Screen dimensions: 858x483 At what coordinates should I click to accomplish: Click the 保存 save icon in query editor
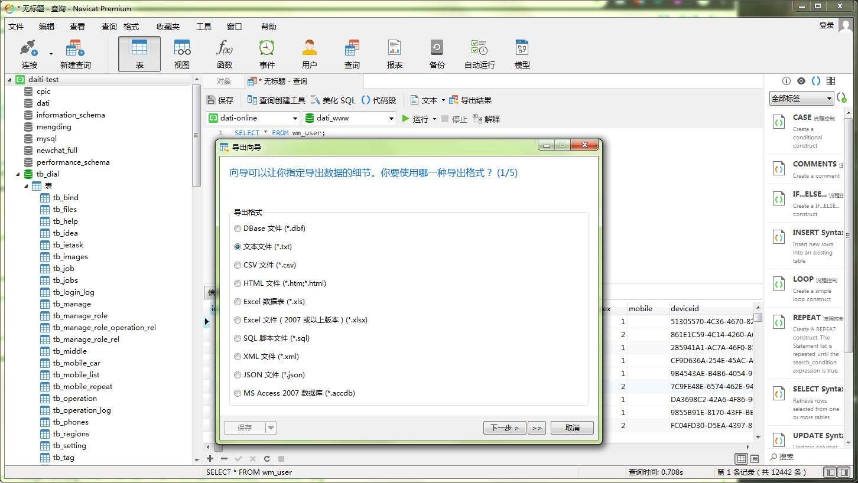(x=220, y=100)
